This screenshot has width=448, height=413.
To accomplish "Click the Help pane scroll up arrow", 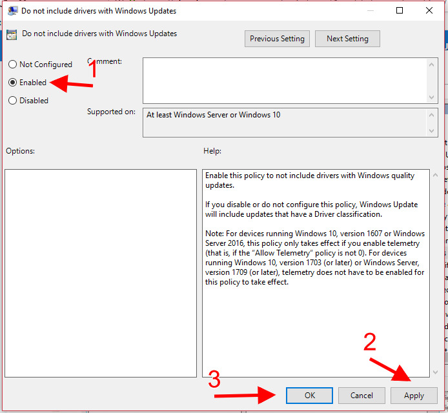I will point(435,175).
